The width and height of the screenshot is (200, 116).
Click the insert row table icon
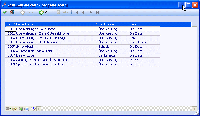pos(8,109)
